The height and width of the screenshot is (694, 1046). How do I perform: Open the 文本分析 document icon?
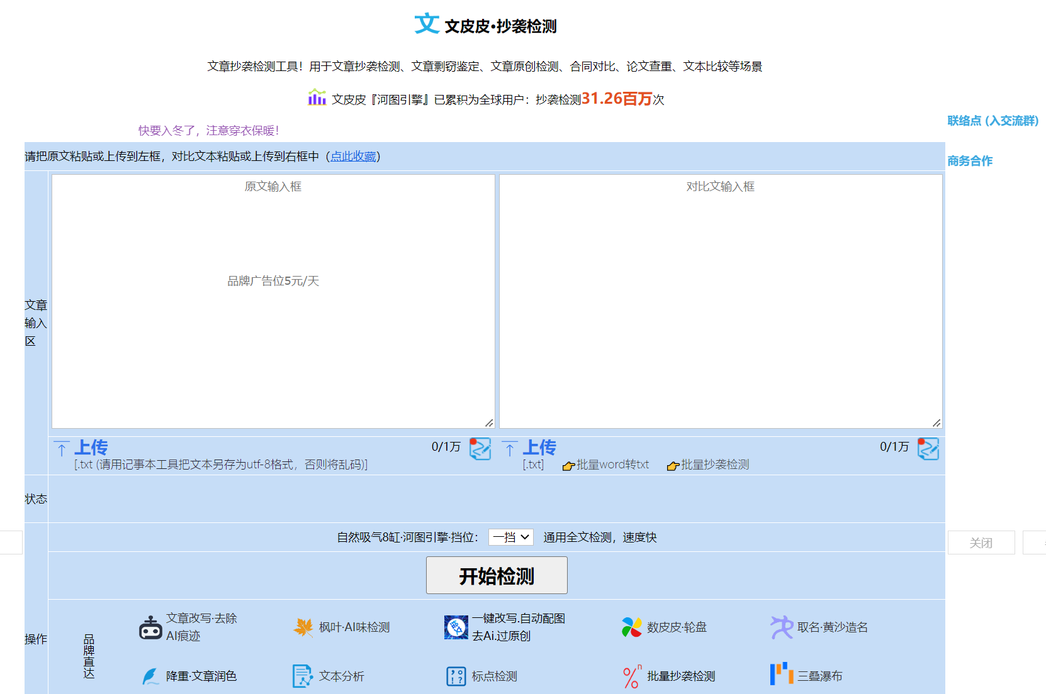point(303,676)
